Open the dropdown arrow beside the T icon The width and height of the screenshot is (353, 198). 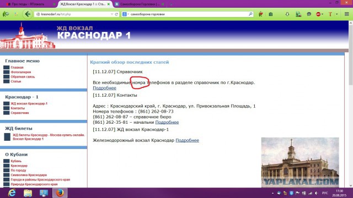336,14
